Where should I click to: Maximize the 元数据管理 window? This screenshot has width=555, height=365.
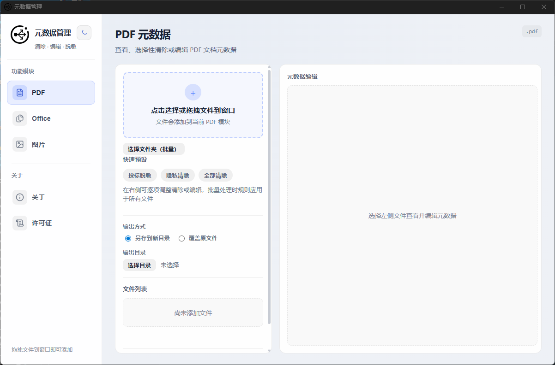tap(523, 7)
